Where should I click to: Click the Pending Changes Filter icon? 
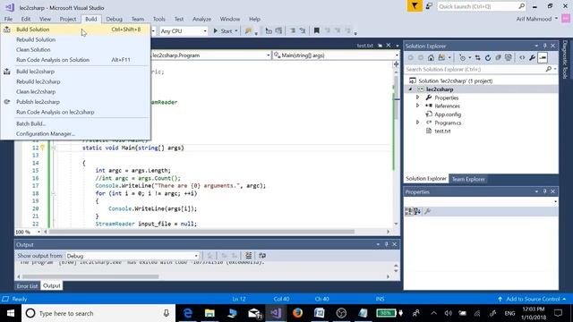point(462,57)
